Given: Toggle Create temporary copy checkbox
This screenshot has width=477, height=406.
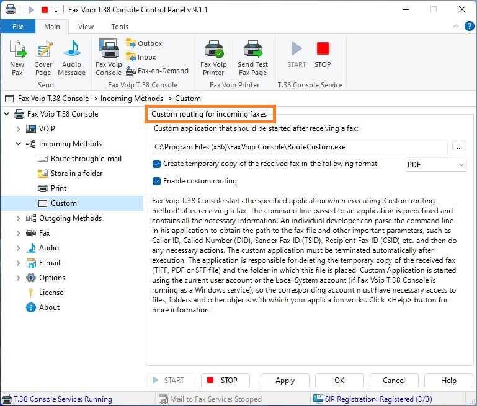Looking at the screenshot, I should pos(156,164).
